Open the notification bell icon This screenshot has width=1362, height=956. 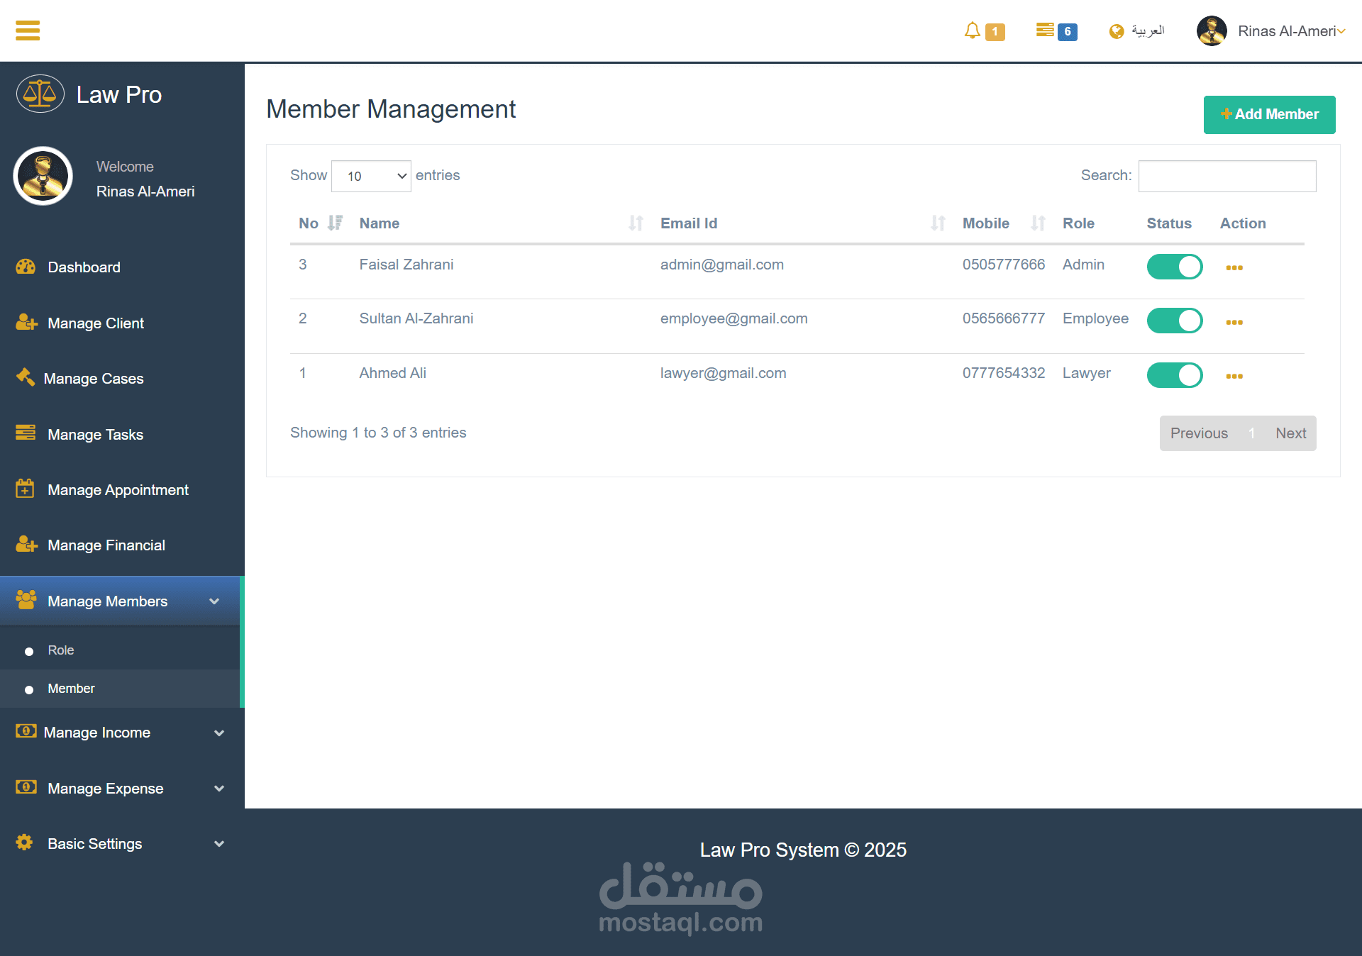(x=972, y=30)
